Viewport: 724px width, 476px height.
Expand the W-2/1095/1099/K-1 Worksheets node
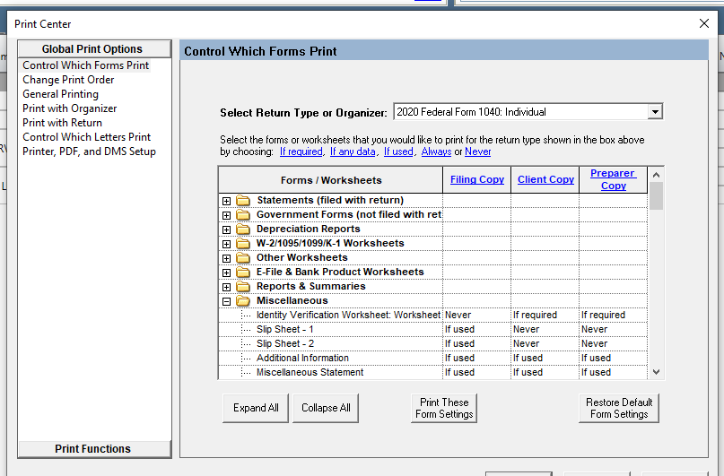coord(227,244)
